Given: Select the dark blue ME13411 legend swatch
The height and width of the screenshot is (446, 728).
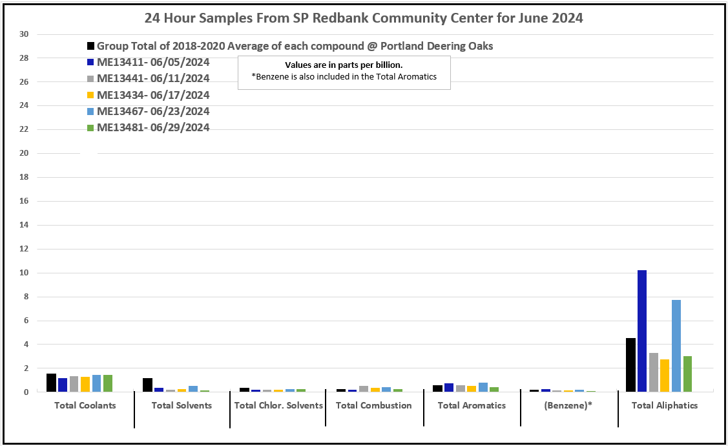Looking at the screenshot, I should [x=91, y=63].
